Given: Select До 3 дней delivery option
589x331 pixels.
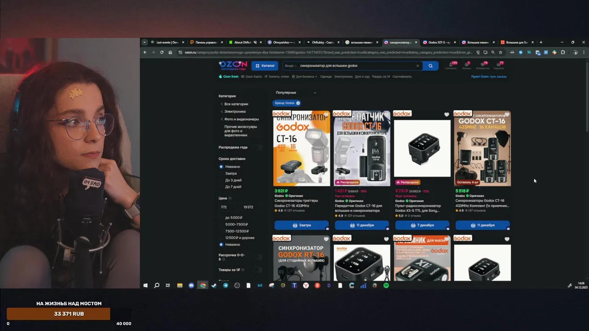Looking at the screenshot, I should pyautogui.click(x=233, y=180).
